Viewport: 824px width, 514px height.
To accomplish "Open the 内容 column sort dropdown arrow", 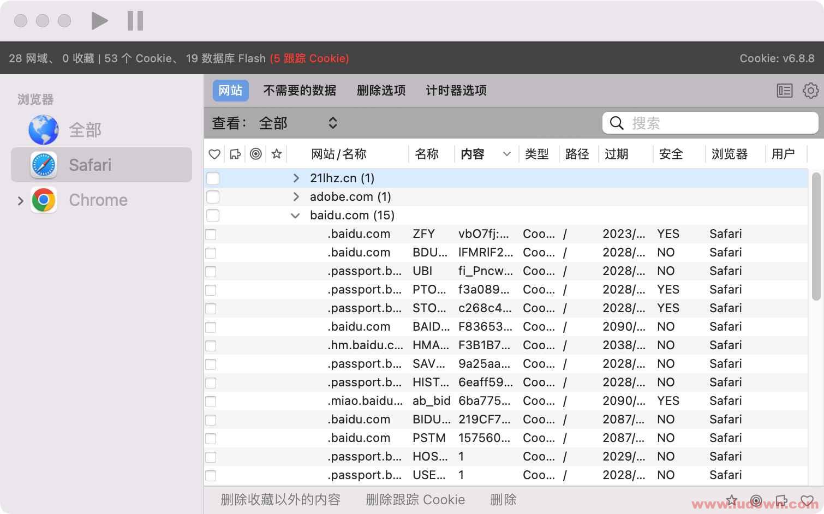I will point(507,154).
